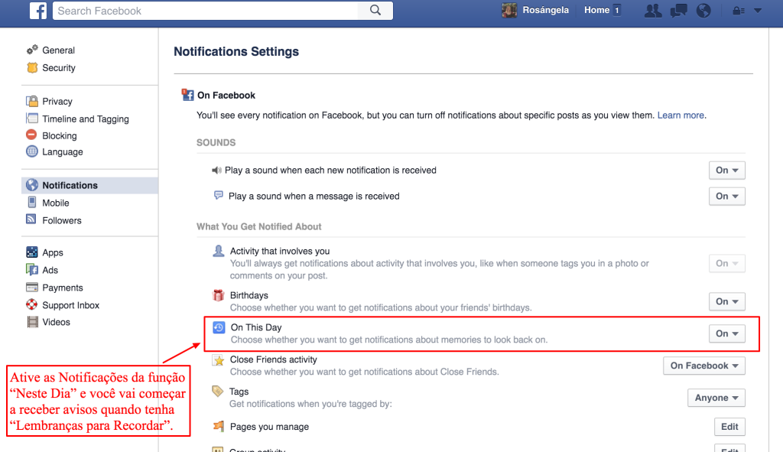
Task: Edit notifications for Pages you manage
Action: click(x=729, y=426)
